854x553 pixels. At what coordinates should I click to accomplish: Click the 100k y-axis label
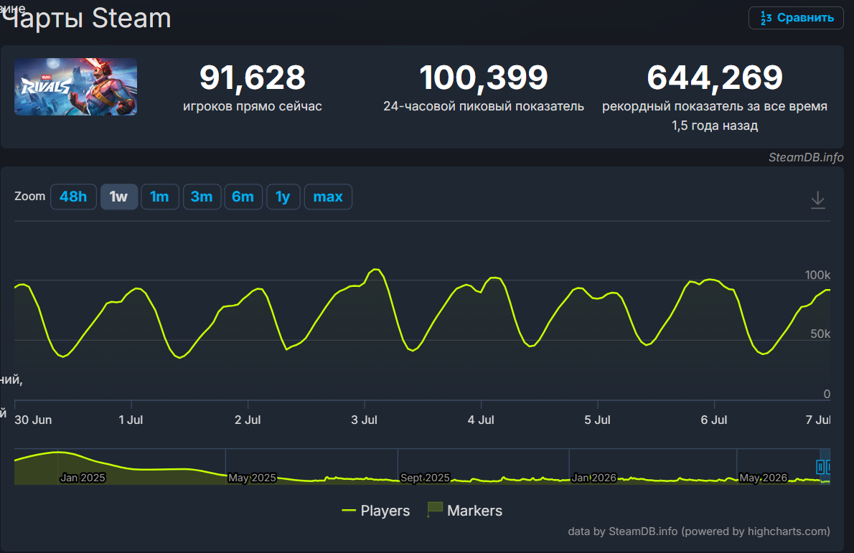[817, 275]
